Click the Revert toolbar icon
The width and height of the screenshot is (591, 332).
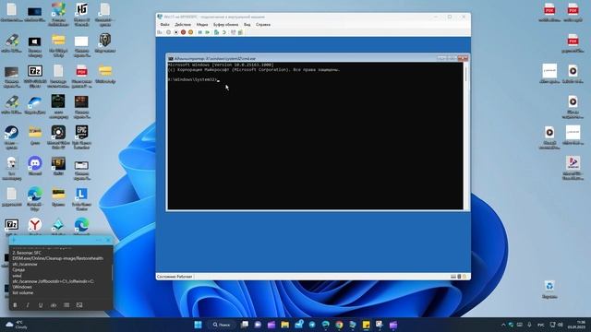click(x=223, y=32)
